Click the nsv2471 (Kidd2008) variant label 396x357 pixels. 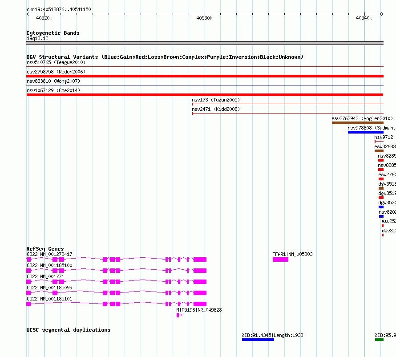pyautogui.click(x=216, y=109)
